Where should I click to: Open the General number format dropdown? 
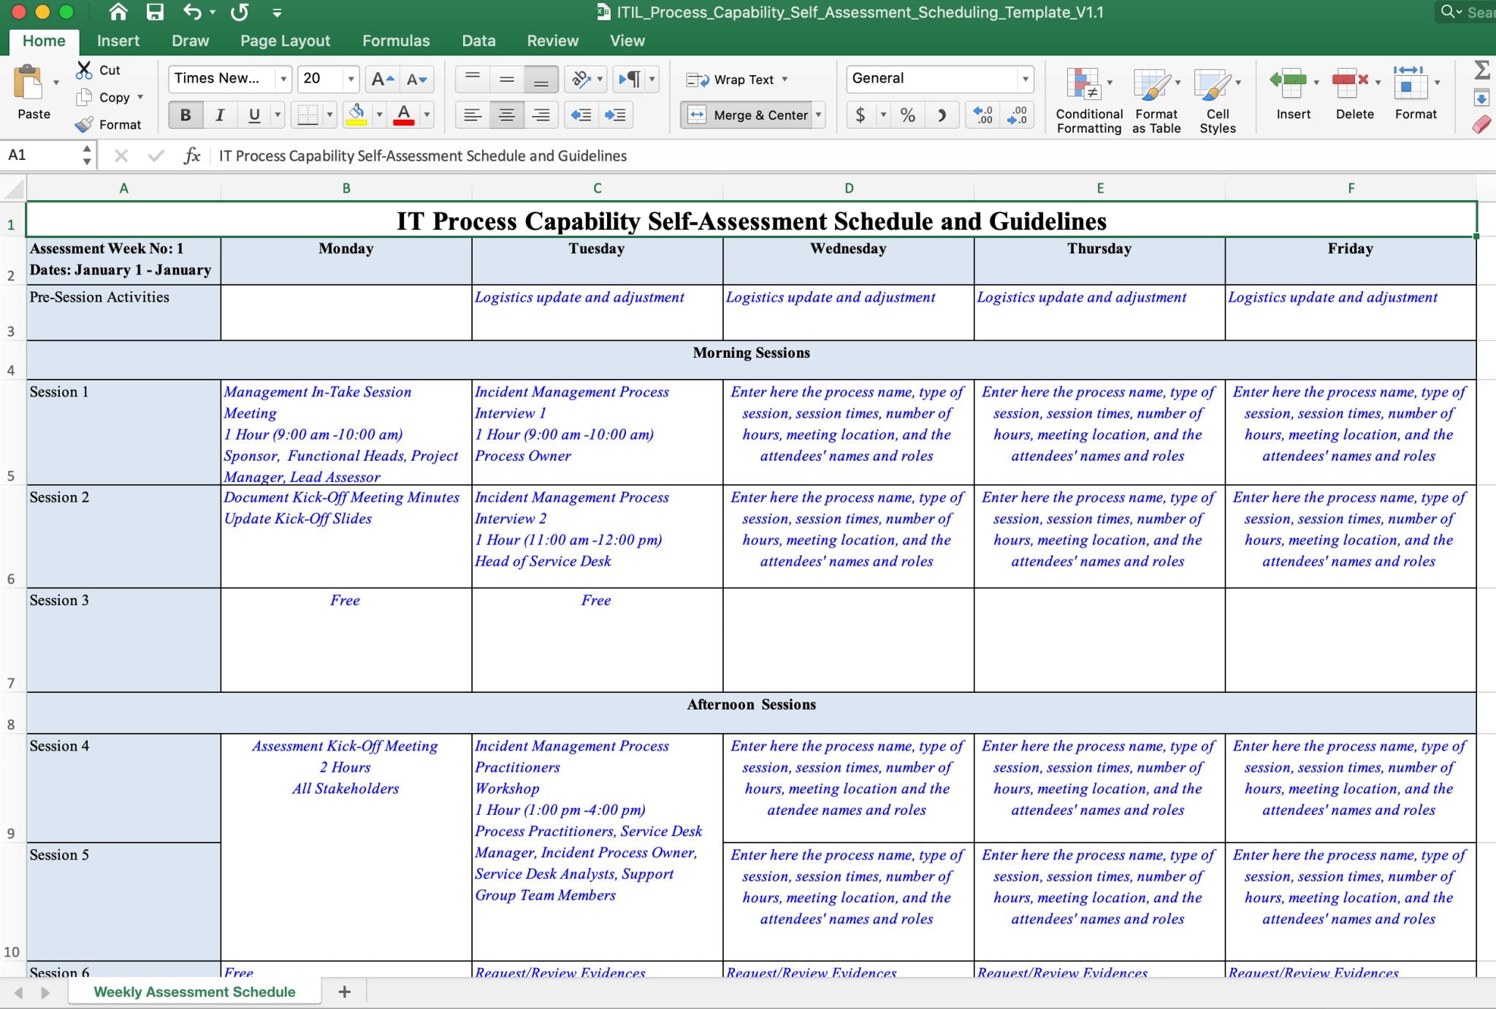tap(1026, 78)
